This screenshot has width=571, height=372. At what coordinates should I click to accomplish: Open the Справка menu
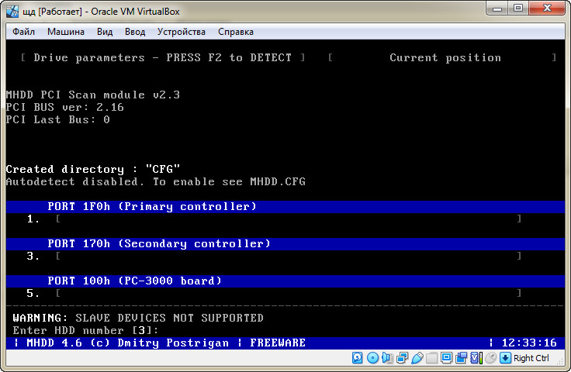[x=236, y=32]
